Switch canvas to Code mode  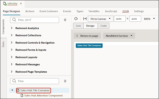coord(104,26)
